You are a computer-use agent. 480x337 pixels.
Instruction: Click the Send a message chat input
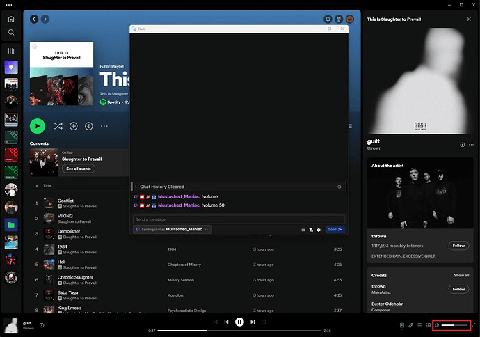tap(239, 219)
